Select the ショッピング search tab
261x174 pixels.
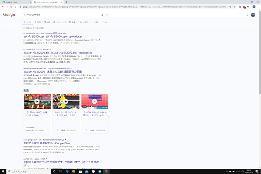[60, 22]
